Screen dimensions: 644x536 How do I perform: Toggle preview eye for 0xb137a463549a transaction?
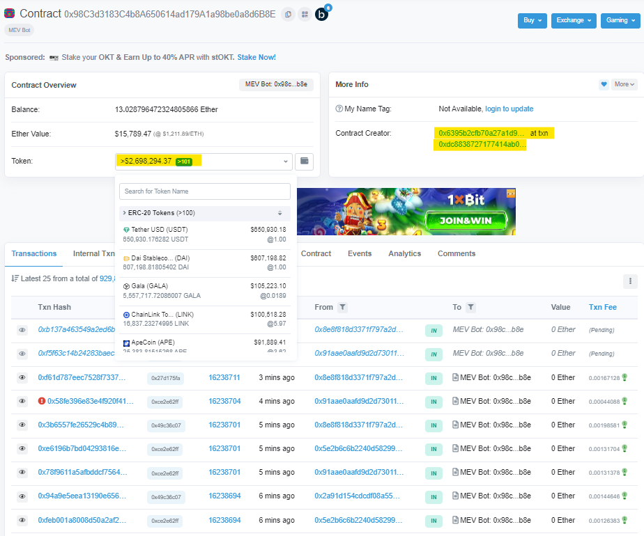coord(22,330)
